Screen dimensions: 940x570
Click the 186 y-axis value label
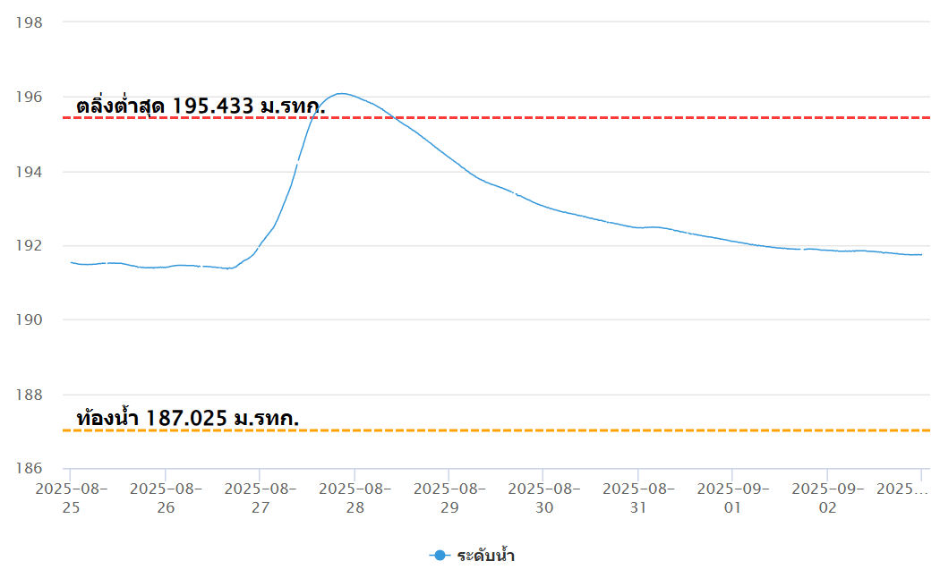tap(30, 469)
